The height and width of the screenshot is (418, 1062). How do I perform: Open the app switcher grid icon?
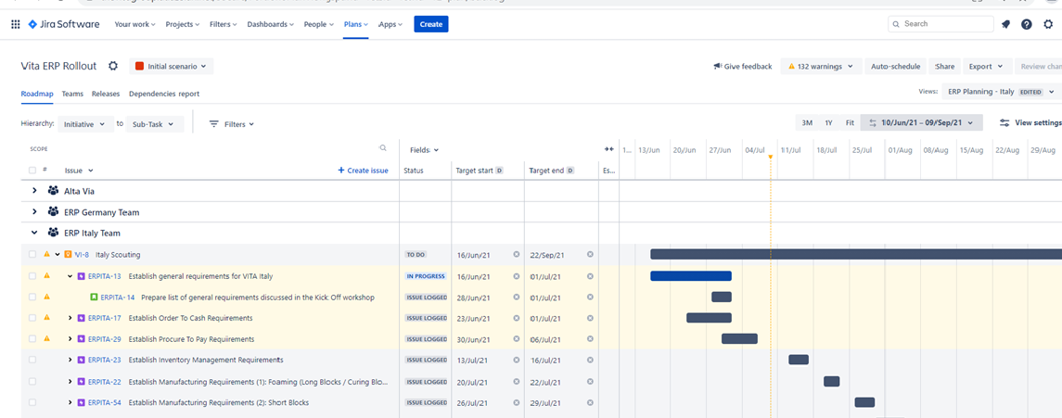point(16,24)
